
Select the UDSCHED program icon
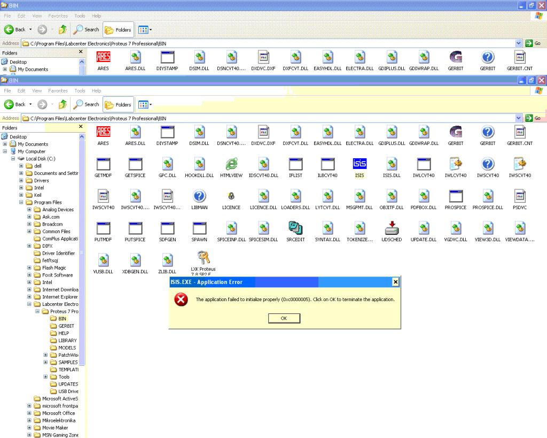click(x=392, y=228)
